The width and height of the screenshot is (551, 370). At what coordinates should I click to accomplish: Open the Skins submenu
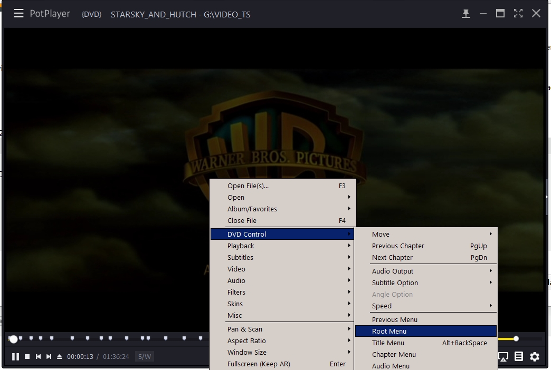pyautogui.click(x=283, y=304)
